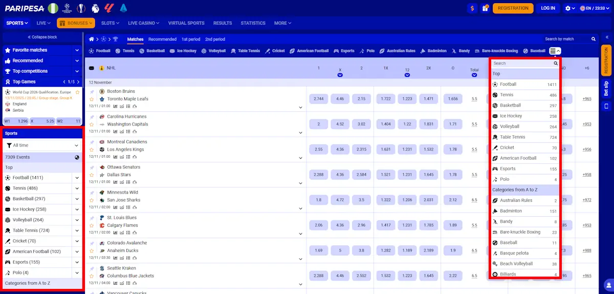Click the magnifier in Search by match
The image size is (614, 294).
coord(594,39)
